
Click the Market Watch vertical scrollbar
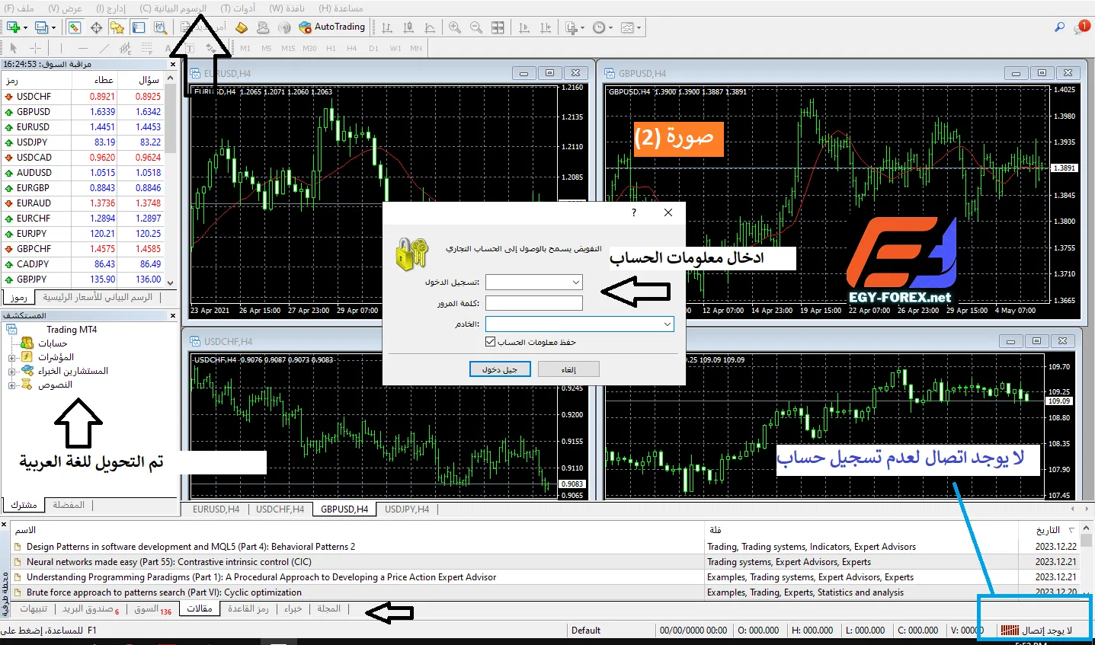171,180
